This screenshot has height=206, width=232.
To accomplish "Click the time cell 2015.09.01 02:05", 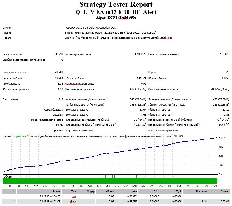I will (x=50, y=202).
